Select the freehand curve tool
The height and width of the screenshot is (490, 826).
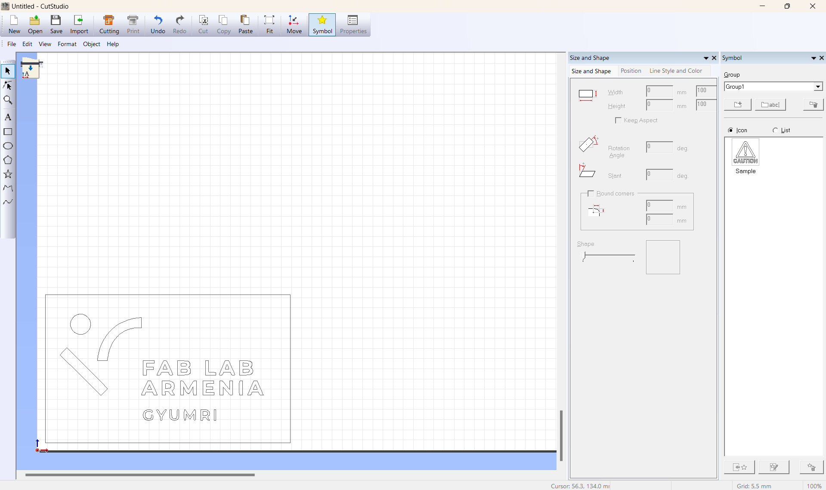8,202
